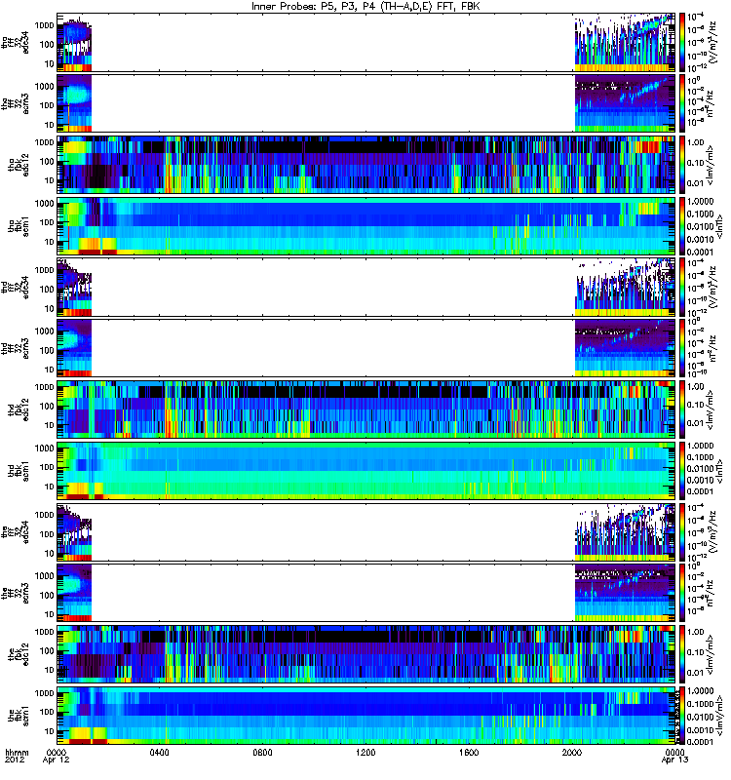The width and height of the screenshot is (731, 780).
Task: Select the thd fff edc34 color bar
Action: click(x=682, y=287)
